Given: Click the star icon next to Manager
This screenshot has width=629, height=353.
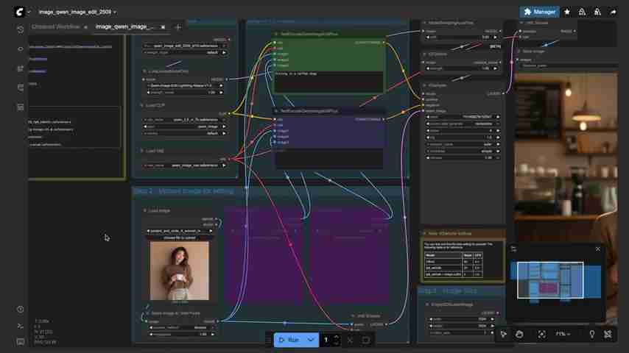Looking at the screenshot, I should [567, 12].
